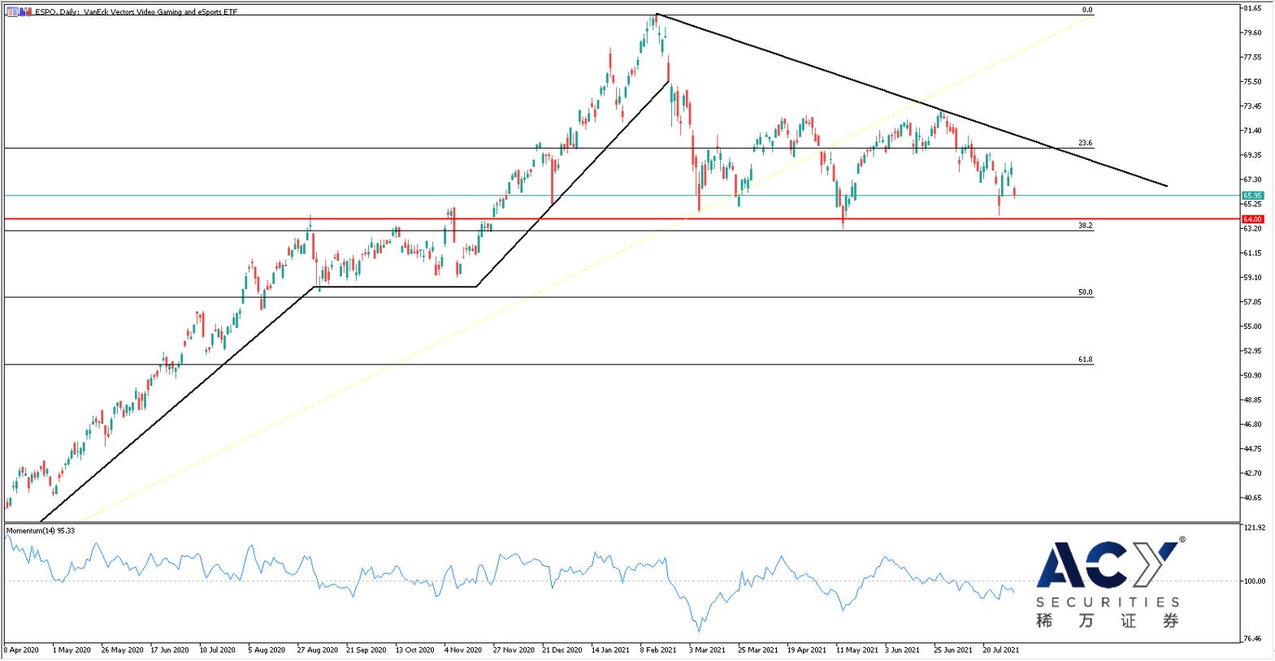The width and height of the screenshot is (1275, 661).
Task: Click the 13 Oct 2020 date label
Action: coord(414,650)
